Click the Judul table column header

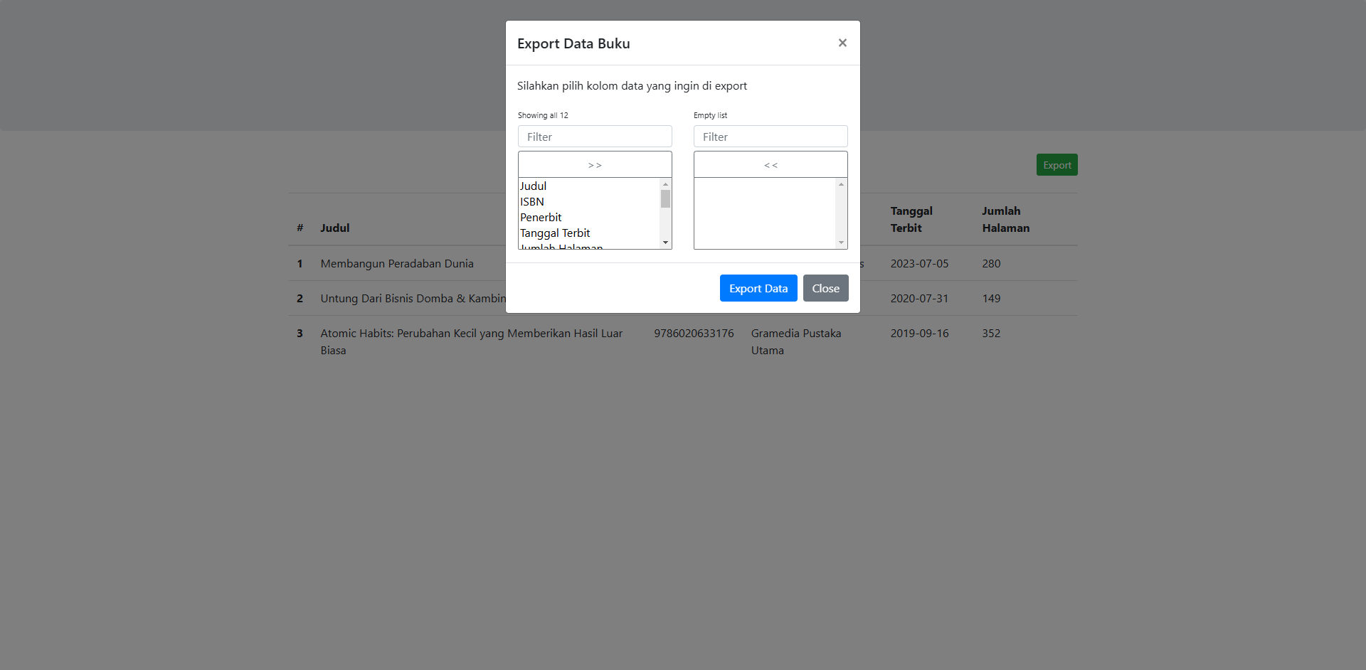tap(334, 228)
